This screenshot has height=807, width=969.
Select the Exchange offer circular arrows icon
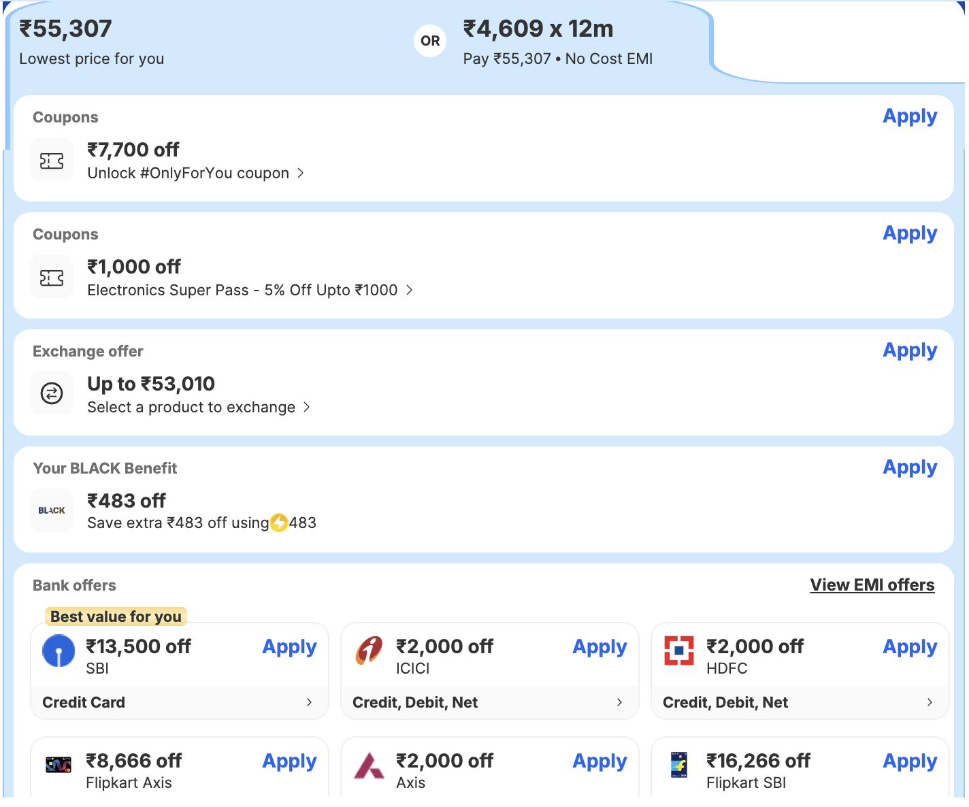point(52,393)
